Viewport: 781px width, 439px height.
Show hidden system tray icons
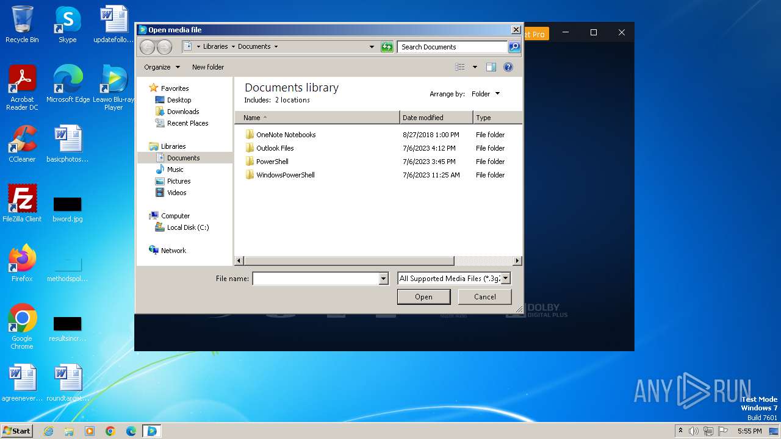[680, 431]
